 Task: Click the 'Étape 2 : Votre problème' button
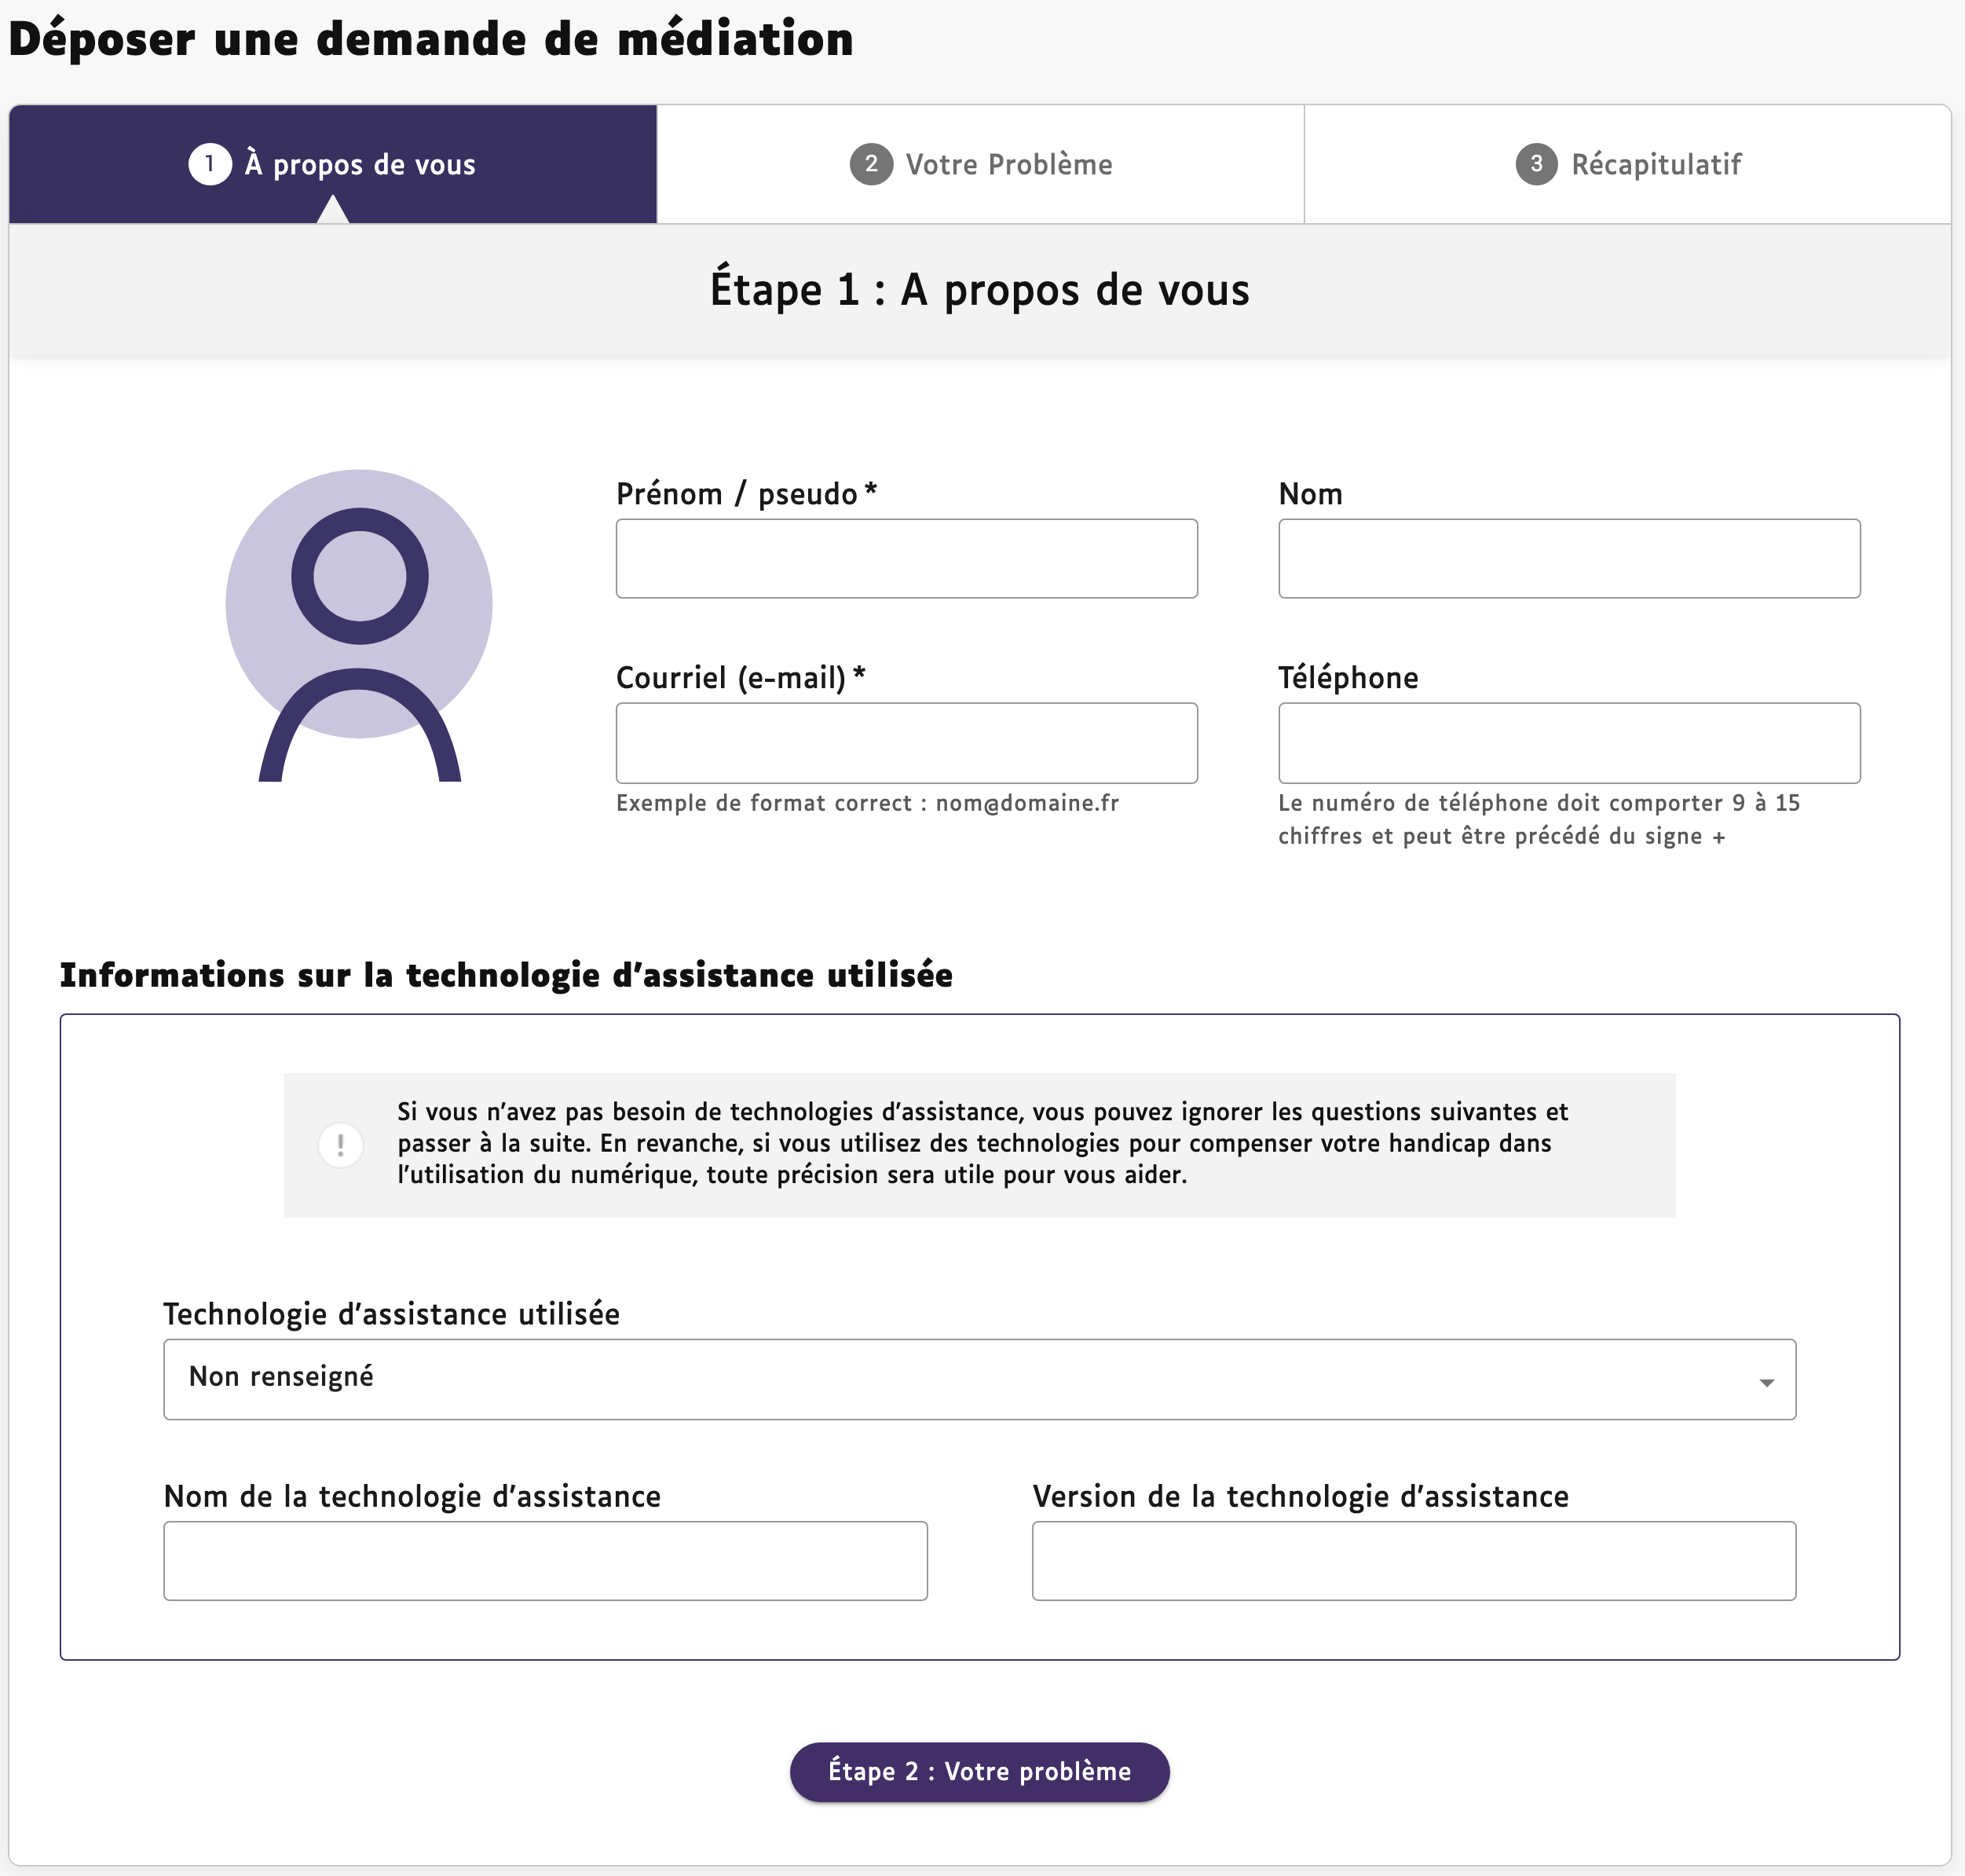coord(979,1771)
